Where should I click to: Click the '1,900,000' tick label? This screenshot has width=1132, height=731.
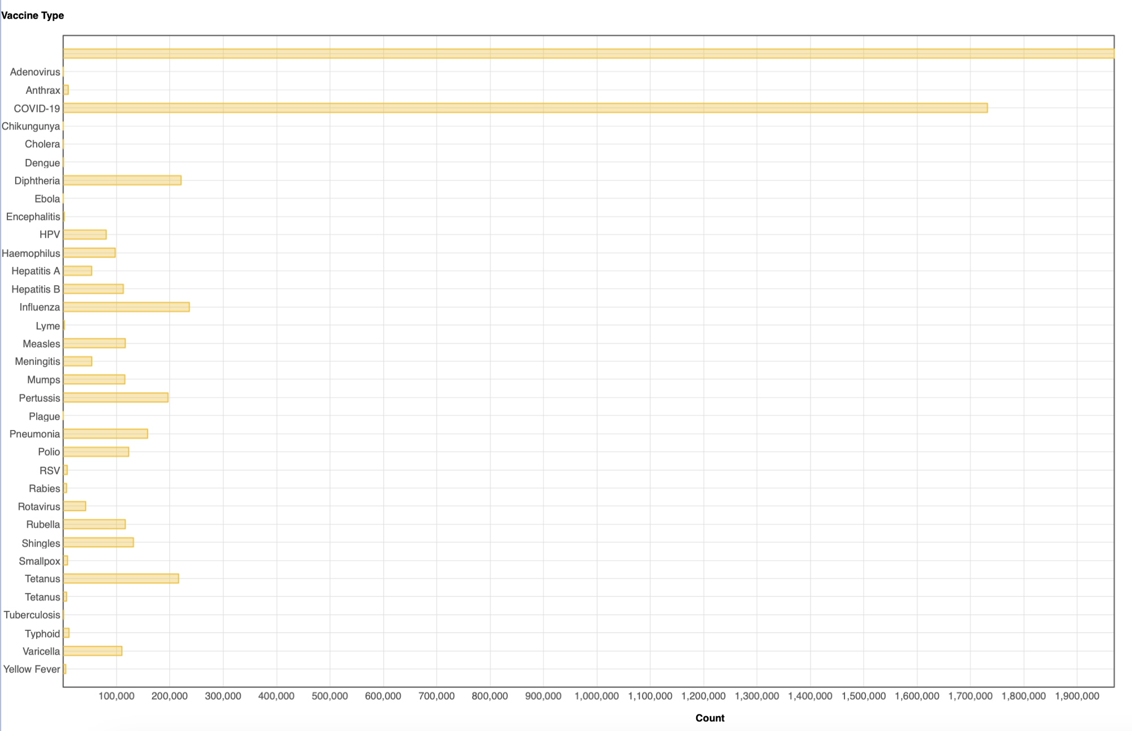coord(1077,696)
